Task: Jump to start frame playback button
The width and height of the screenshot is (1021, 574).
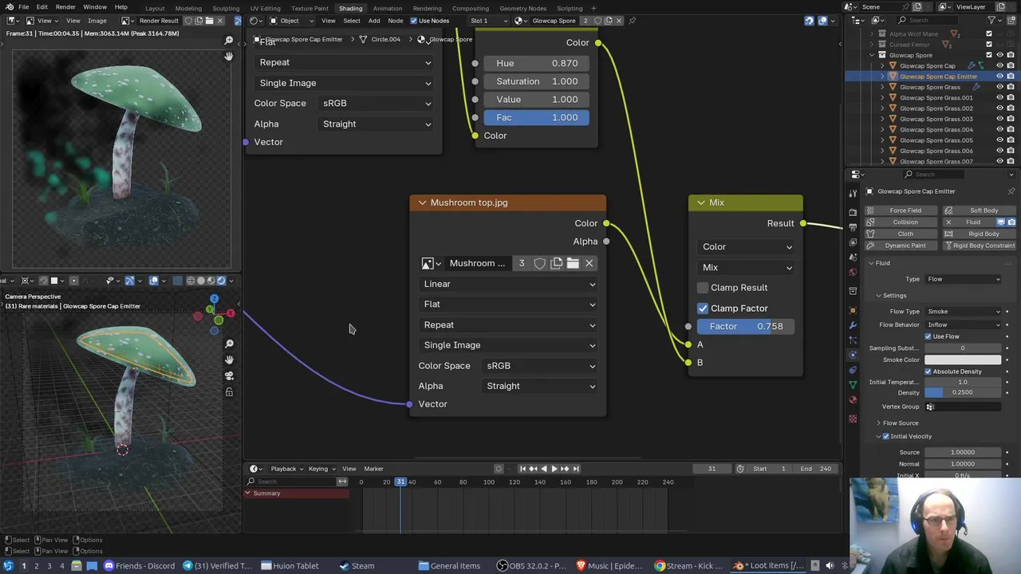Action: pyautogui.click(x=522, y=469)
